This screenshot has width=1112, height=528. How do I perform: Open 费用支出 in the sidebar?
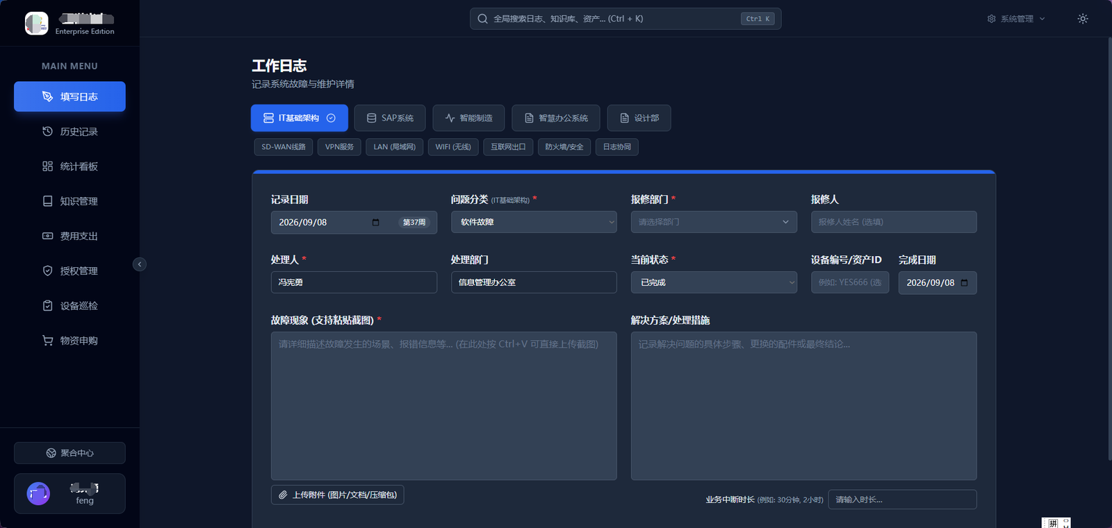(x=69, y=236)
